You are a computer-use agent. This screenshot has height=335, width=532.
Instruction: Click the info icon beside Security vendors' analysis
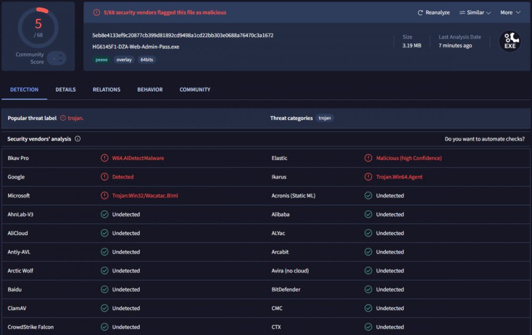point(78,139)
